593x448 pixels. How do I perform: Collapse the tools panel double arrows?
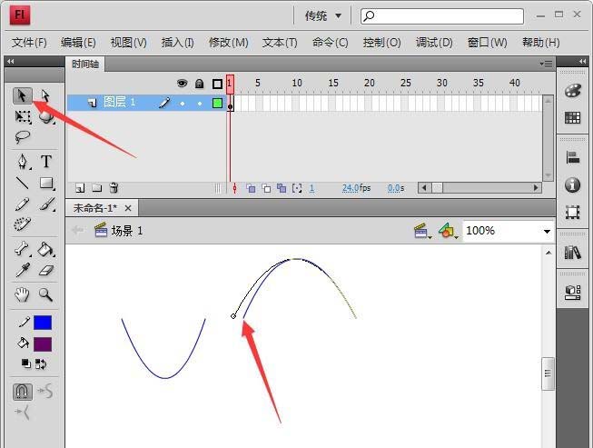(x=11, y=61)
